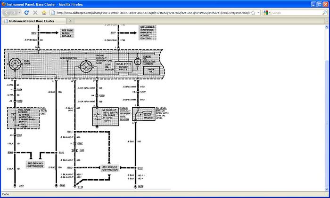
Task: Click the 'P100' pass-through label
Action: click(x=82, y=150)
